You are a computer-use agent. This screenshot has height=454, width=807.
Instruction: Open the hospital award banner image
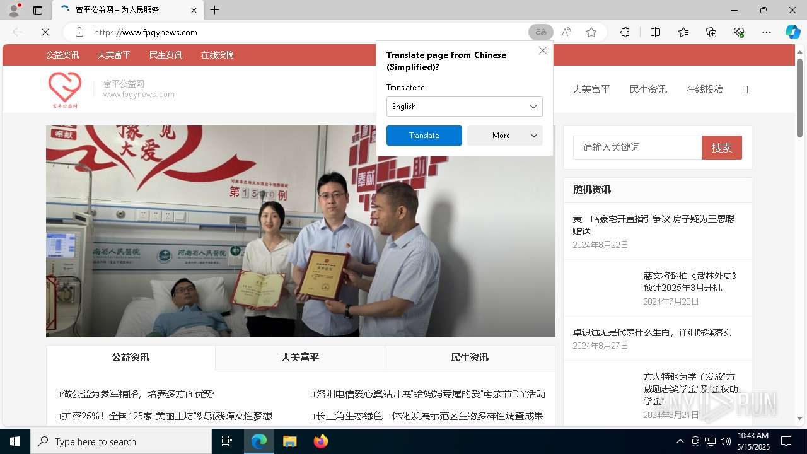click(301, 231)
